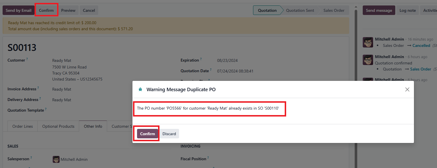
Task: Click the help icon next to Fiscal Position
Action: click(x=208, y=158)
